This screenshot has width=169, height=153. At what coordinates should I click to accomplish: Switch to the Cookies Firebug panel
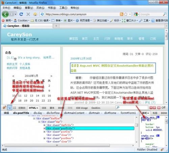pyautogui.click(x=96, y=108)
